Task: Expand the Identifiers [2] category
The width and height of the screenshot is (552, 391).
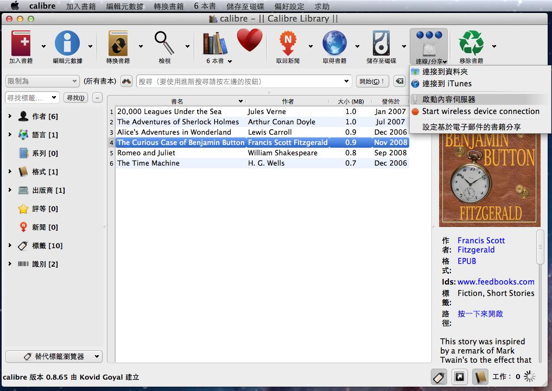Action: click(x=10, y=263)
